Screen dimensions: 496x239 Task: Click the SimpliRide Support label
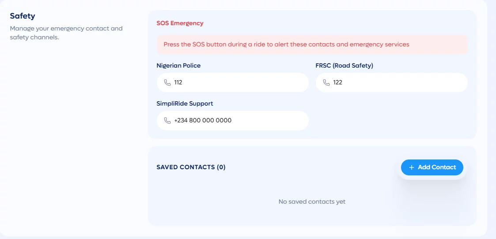pyautogui.click(x=185, y=103)
